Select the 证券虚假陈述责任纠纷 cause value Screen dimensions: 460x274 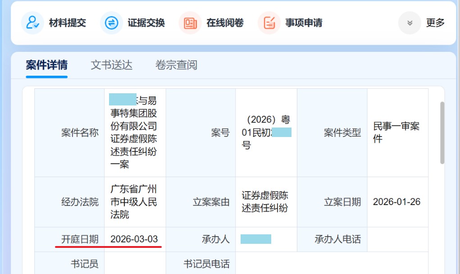[265, 201]
